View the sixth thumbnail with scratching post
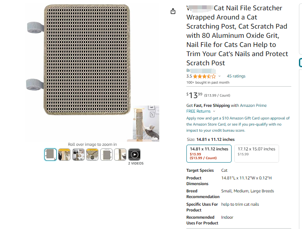Image resolution: width=302 pixels, height=229 pixels. point(120,155)
